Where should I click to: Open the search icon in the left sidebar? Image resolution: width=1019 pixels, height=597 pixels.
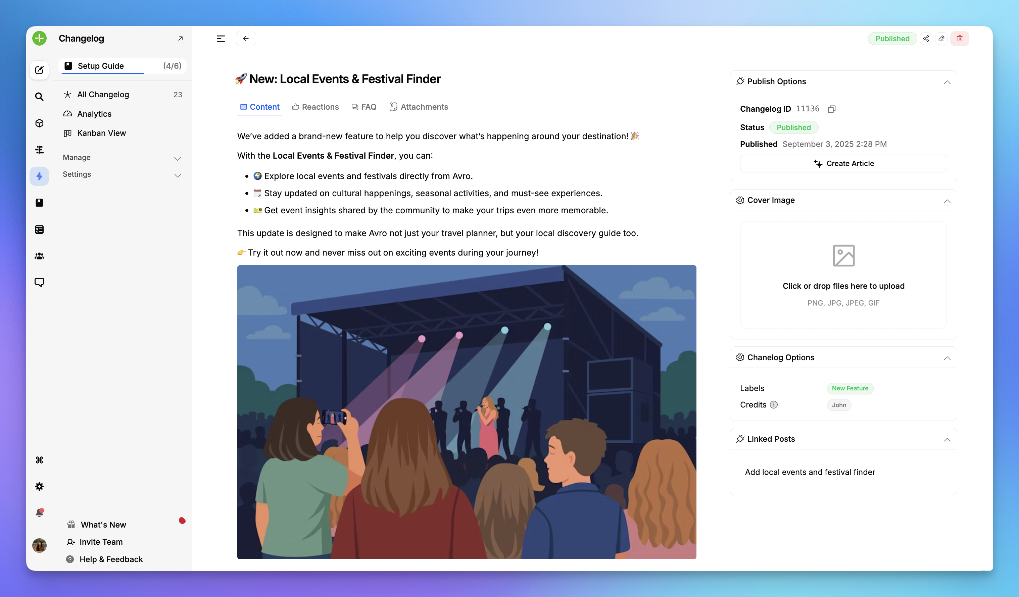(39, 97)
